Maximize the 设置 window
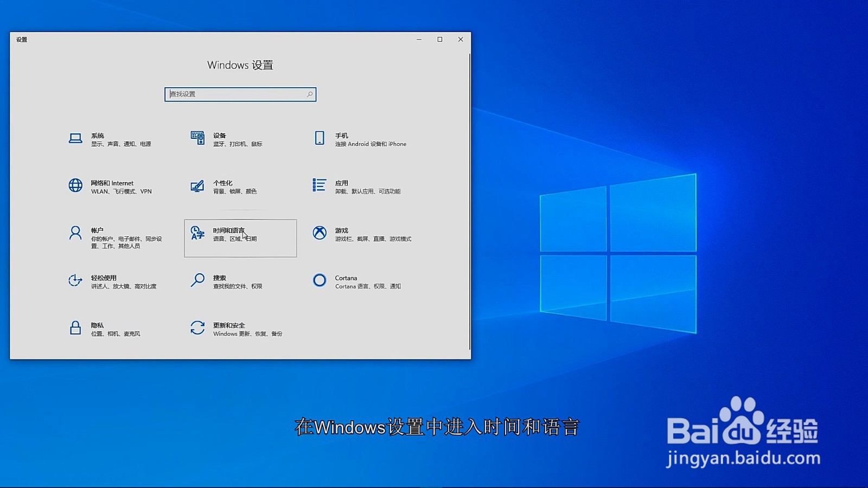This screenshot has width=868, height=488. pos(440,40)
